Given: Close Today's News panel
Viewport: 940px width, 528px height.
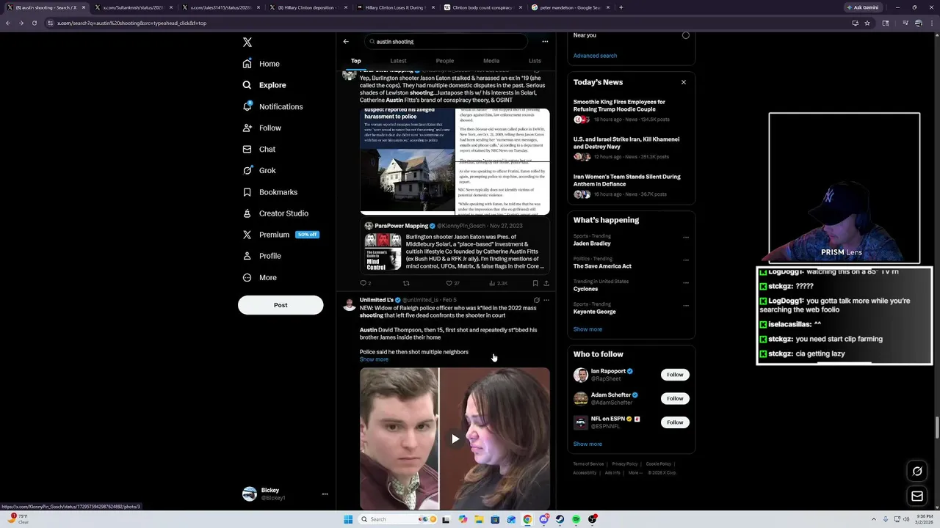Looking at the screenshot, I should click(x=684, y=82).
